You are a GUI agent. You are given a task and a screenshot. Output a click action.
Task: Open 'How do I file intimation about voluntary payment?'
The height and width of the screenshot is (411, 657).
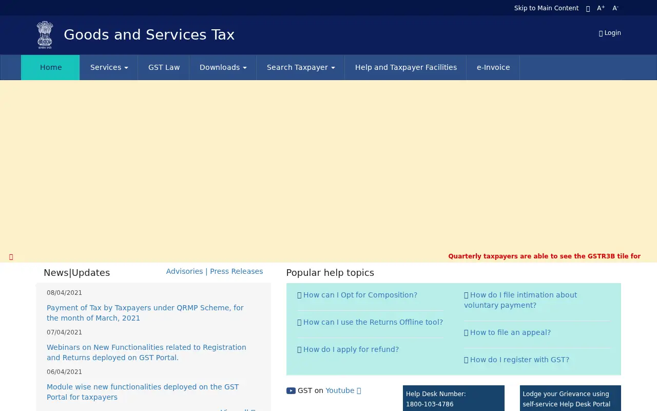[x=520, y=300]
